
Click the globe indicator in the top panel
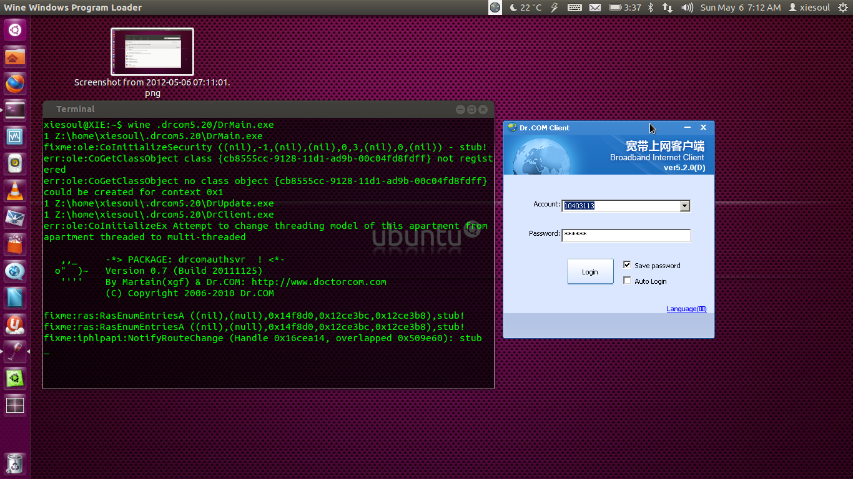coord(495,7)
